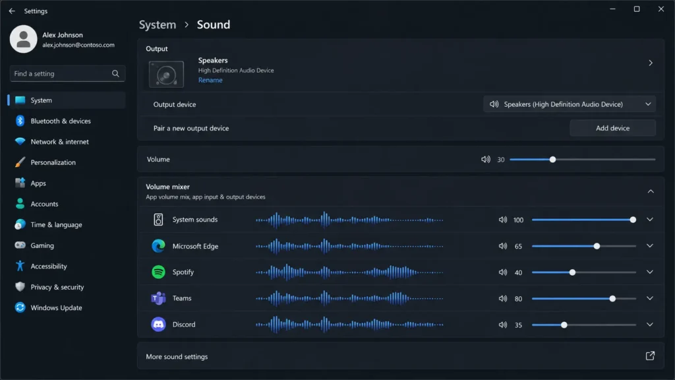Click the Teams app icon
675x380 pixels.
click(158, 298)
